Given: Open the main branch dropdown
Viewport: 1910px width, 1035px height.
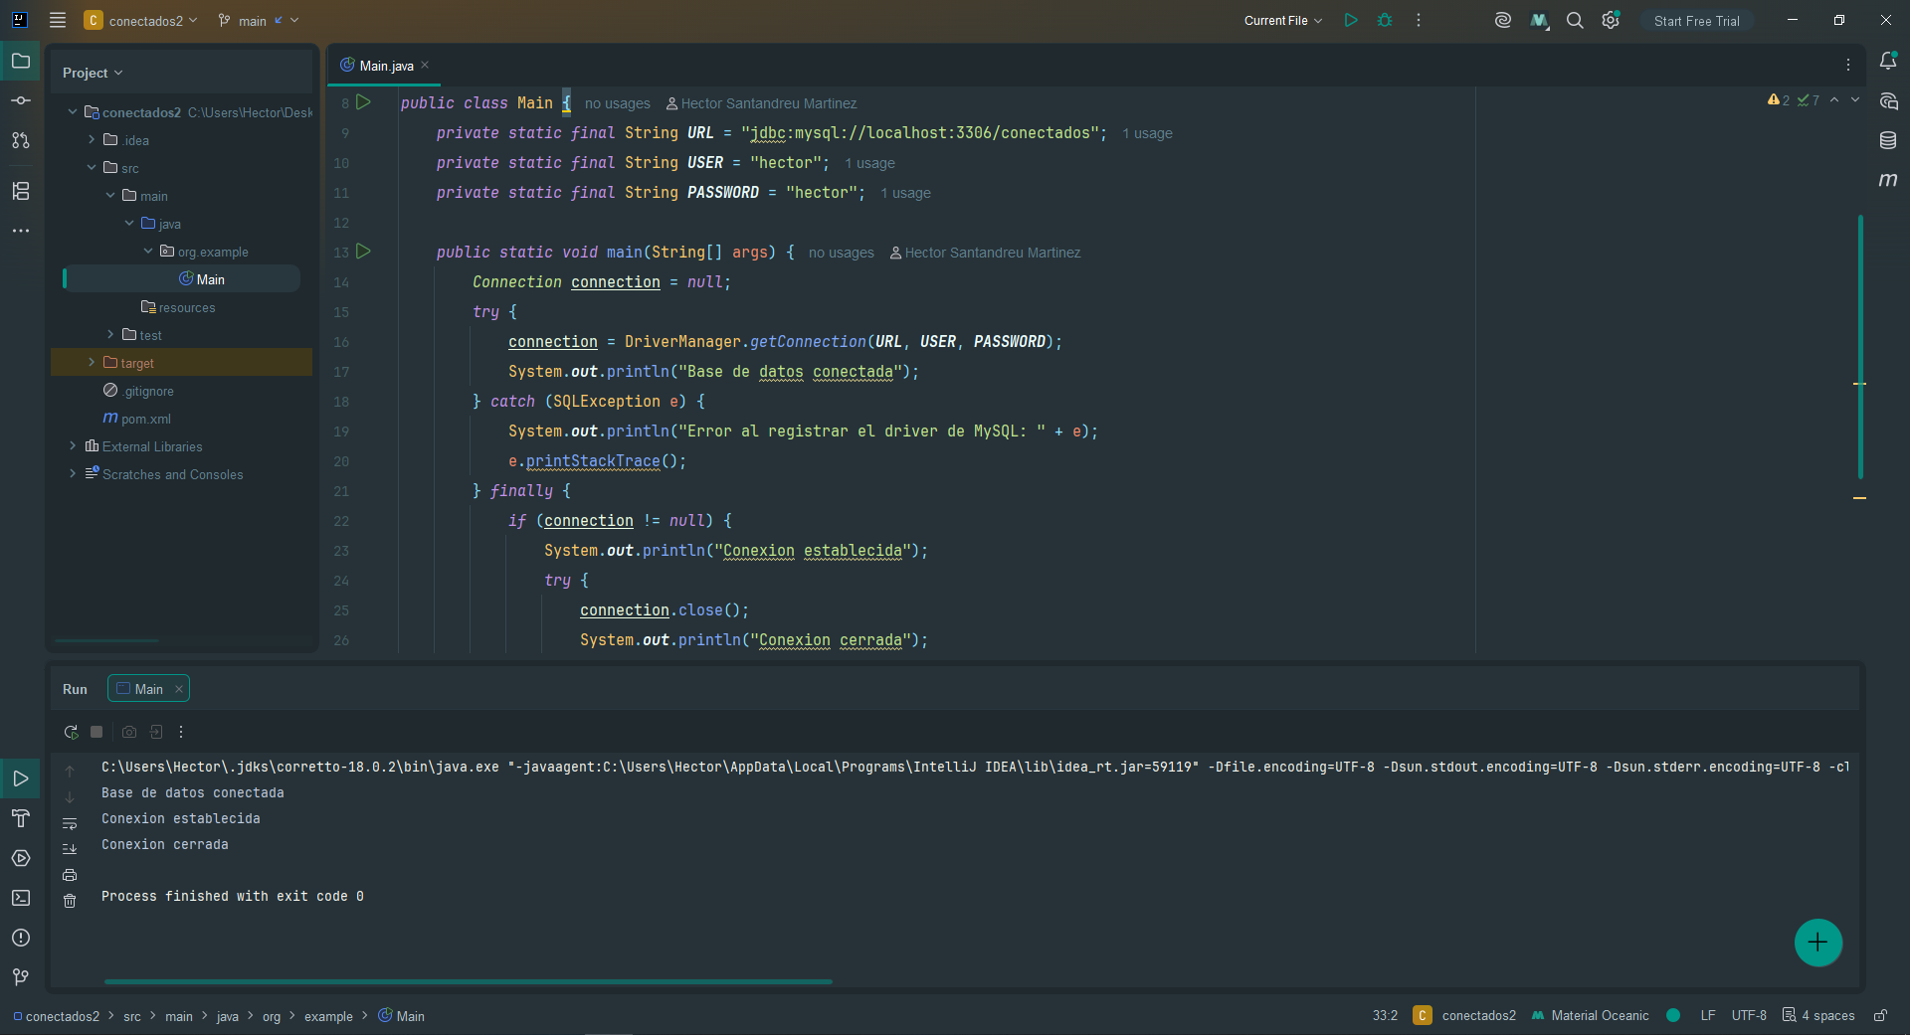Looking at the screenshot, I should 259,20.
